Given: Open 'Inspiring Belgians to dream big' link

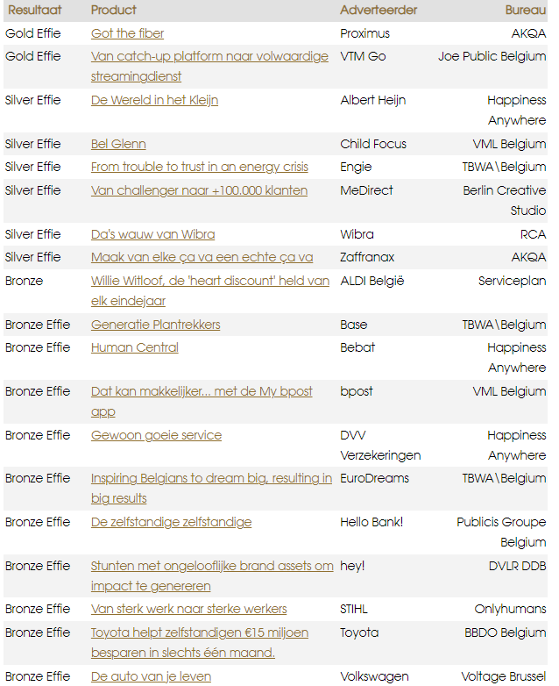Looking at the screenshot, I should pyautogui.click(x=211, y=478).
